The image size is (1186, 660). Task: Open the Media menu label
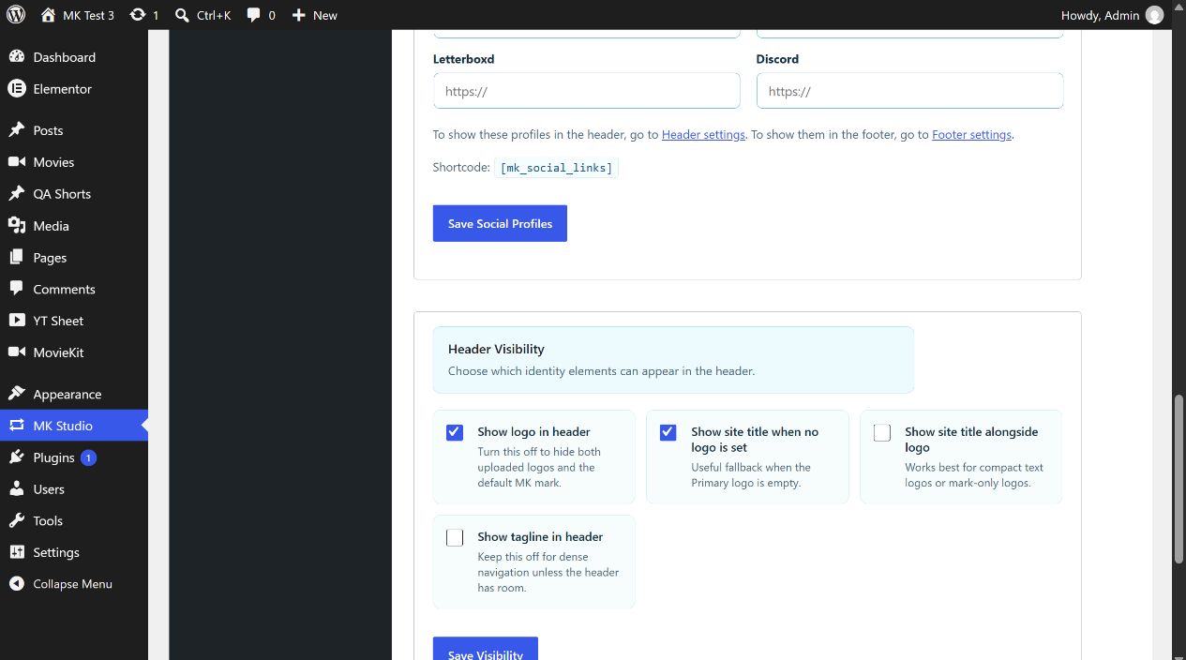click(x=51, y=226)
